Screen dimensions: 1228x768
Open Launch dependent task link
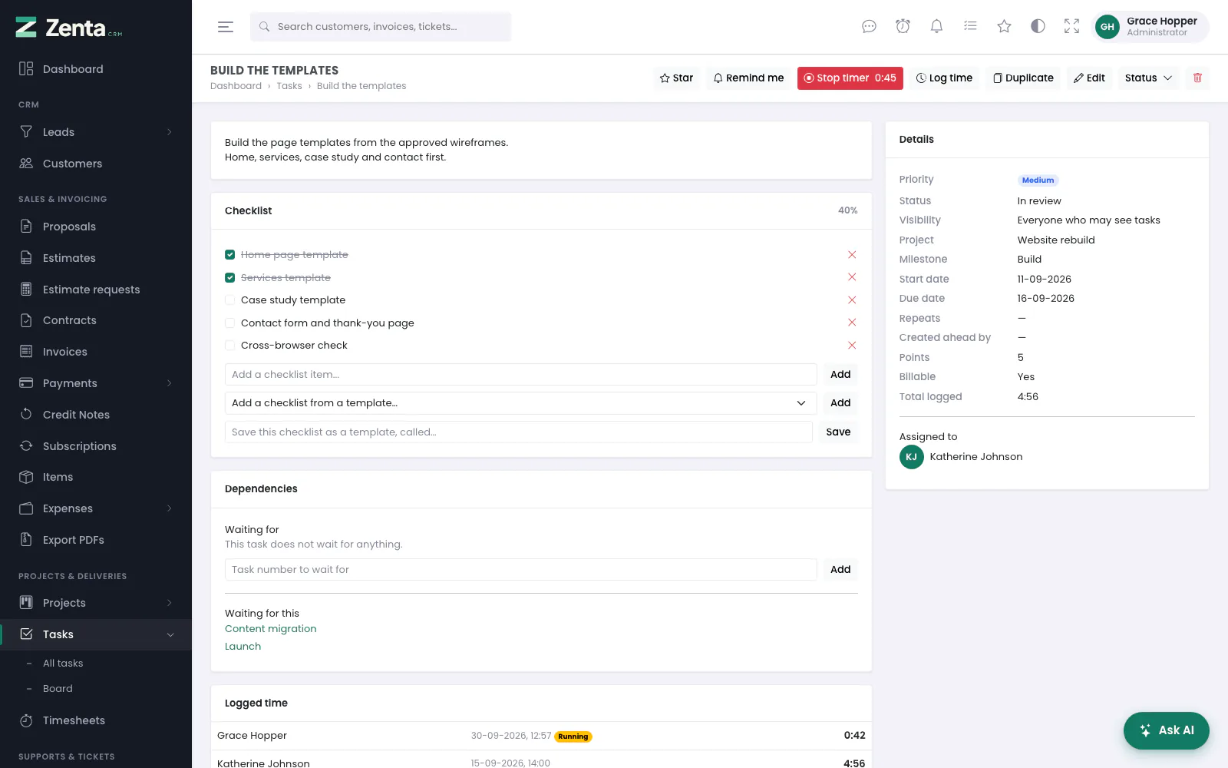click(x=243, y=647)
